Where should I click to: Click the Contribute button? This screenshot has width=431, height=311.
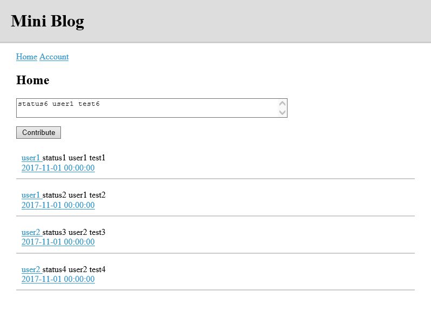pos(38,132)
